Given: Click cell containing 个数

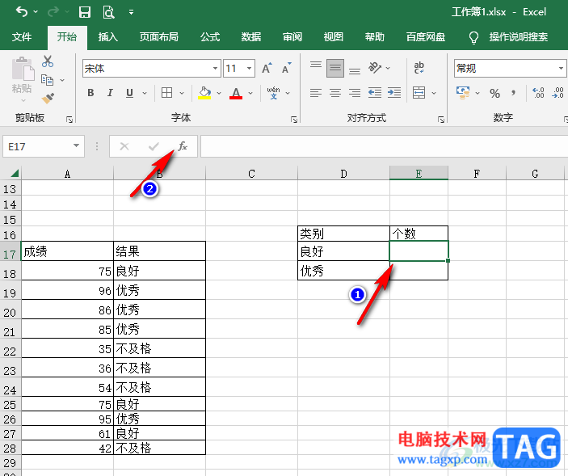Looking at the screenshot, I should pos(419,234).
